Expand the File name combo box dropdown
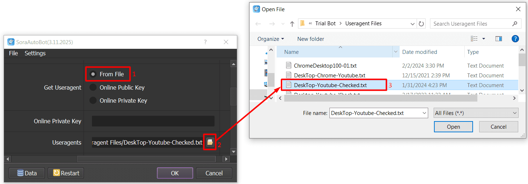The height and width of the screenshot is (184, 528). tap(424, 113)
